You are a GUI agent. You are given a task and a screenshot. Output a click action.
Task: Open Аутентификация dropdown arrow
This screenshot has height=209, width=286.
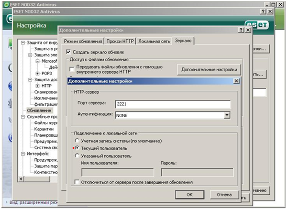227,115
